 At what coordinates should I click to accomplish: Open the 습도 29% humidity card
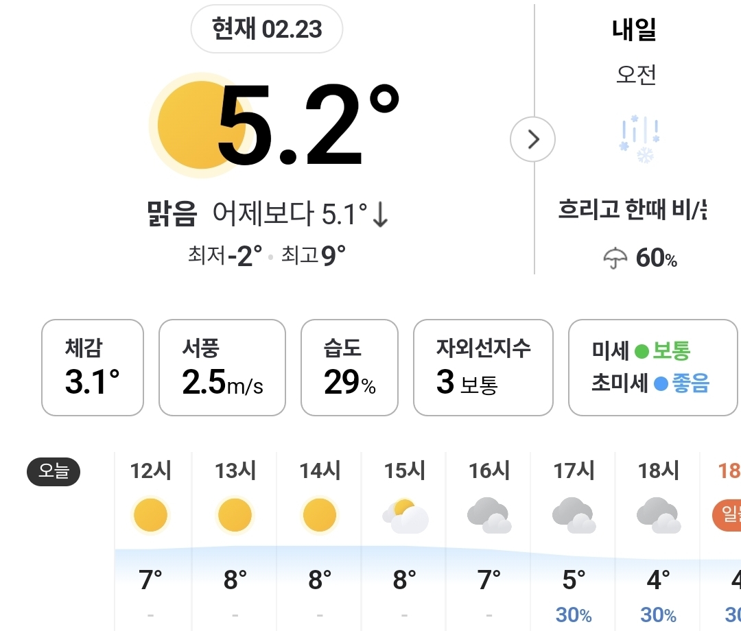pyautogui.click(x=350, y=368)
